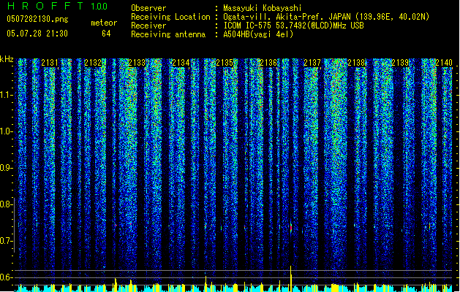Image resolution: width=460 pixels, height=292 pixels.
Task: Click the Receiving antenna label
Action: tap(168, 34)
